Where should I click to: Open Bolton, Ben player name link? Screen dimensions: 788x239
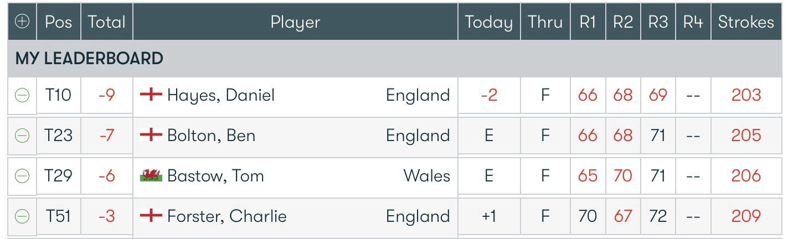(x=211, y=136)
